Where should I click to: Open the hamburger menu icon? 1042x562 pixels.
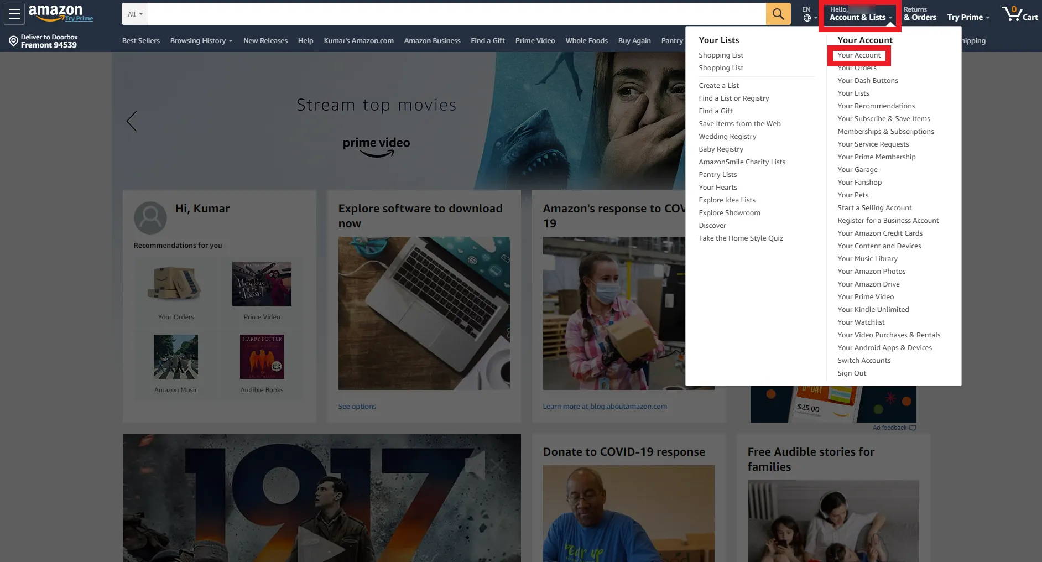[14, 14]
